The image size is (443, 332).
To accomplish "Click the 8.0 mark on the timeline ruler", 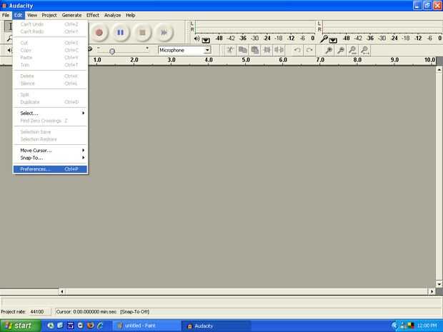I will tap(357, 60).
